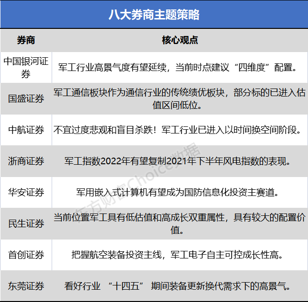The height and width of the screenshot is (302, 308).
Task: Click the 核心观点 column header
Action: click(x=180, y=40)
